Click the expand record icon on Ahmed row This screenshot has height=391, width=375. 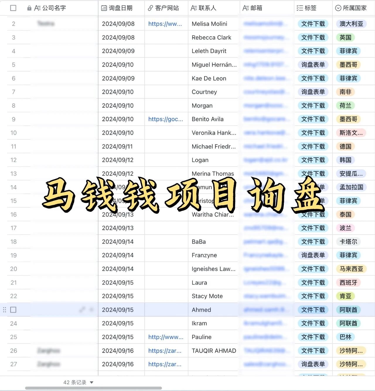click(82, 310)
